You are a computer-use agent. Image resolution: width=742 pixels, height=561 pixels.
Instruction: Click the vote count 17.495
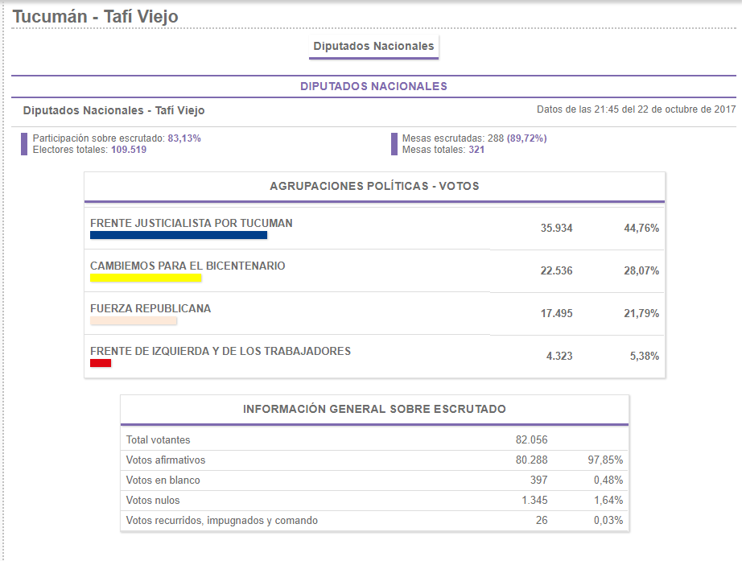tap(557, 313)
